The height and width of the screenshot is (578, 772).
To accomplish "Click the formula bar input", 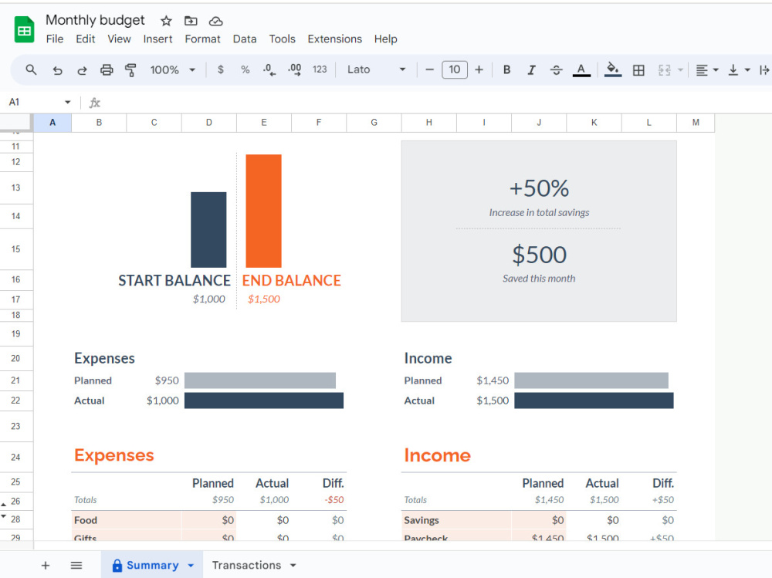I will coord(435,103).
